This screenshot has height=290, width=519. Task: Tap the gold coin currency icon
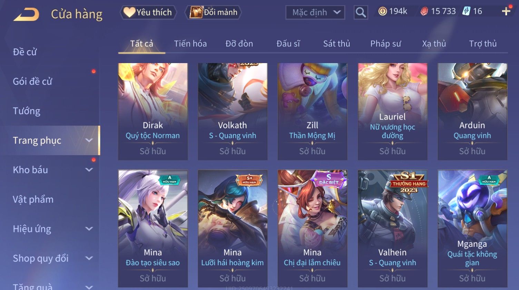click(x=382, y=11)
